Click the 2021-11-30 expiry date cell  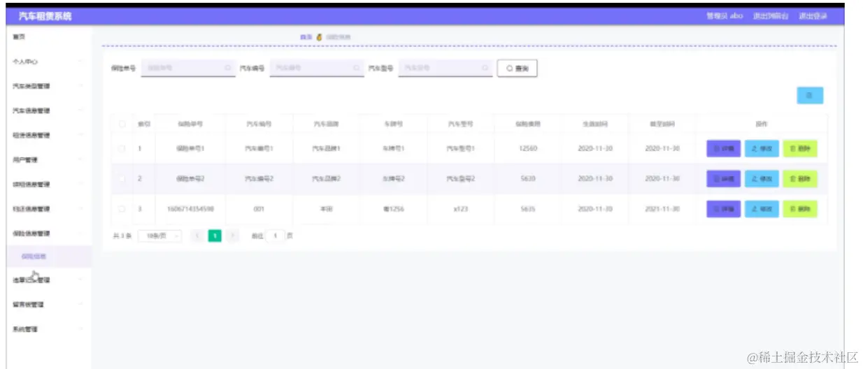point(662,209)
